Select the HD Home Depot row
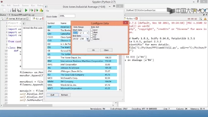Viewport: 208px width, 117px height. coord(82,58)
